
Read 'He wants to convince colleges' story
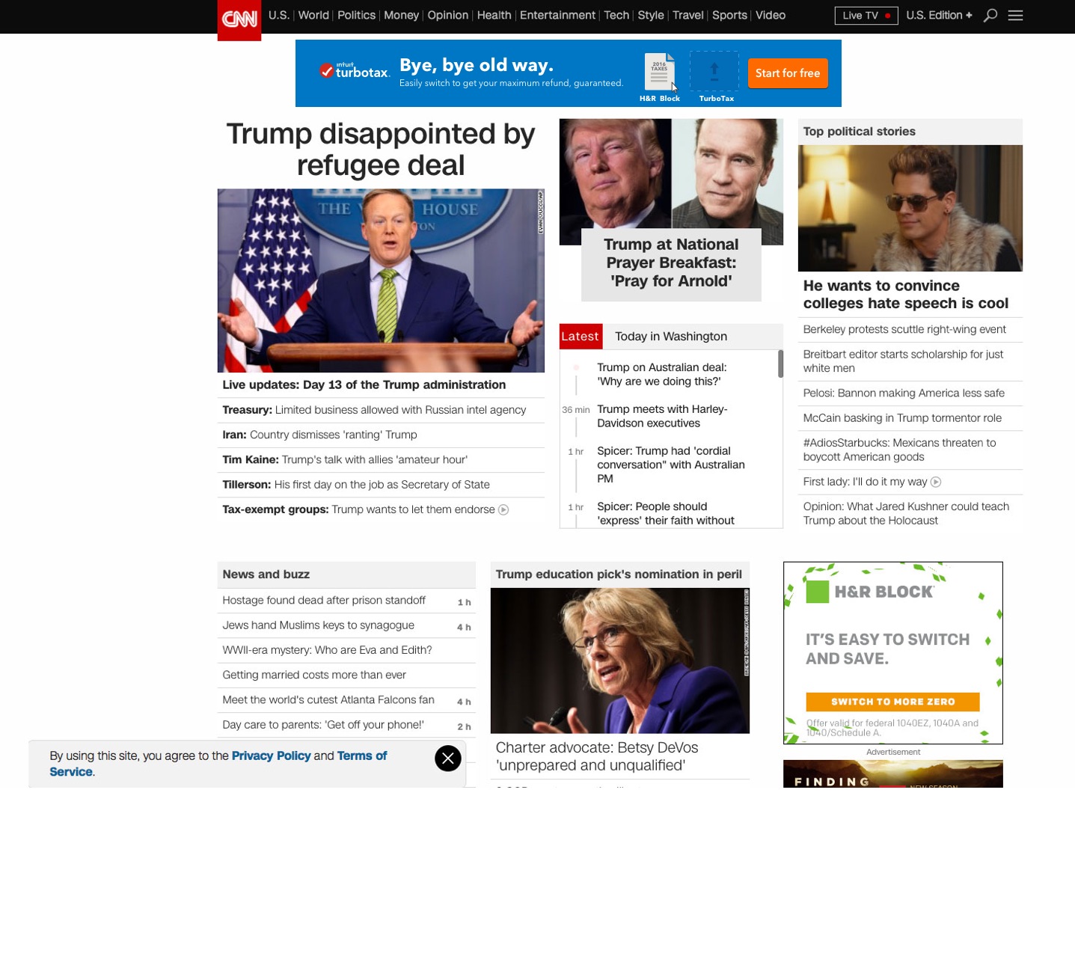pyautogui.click(x=906, y=295)
